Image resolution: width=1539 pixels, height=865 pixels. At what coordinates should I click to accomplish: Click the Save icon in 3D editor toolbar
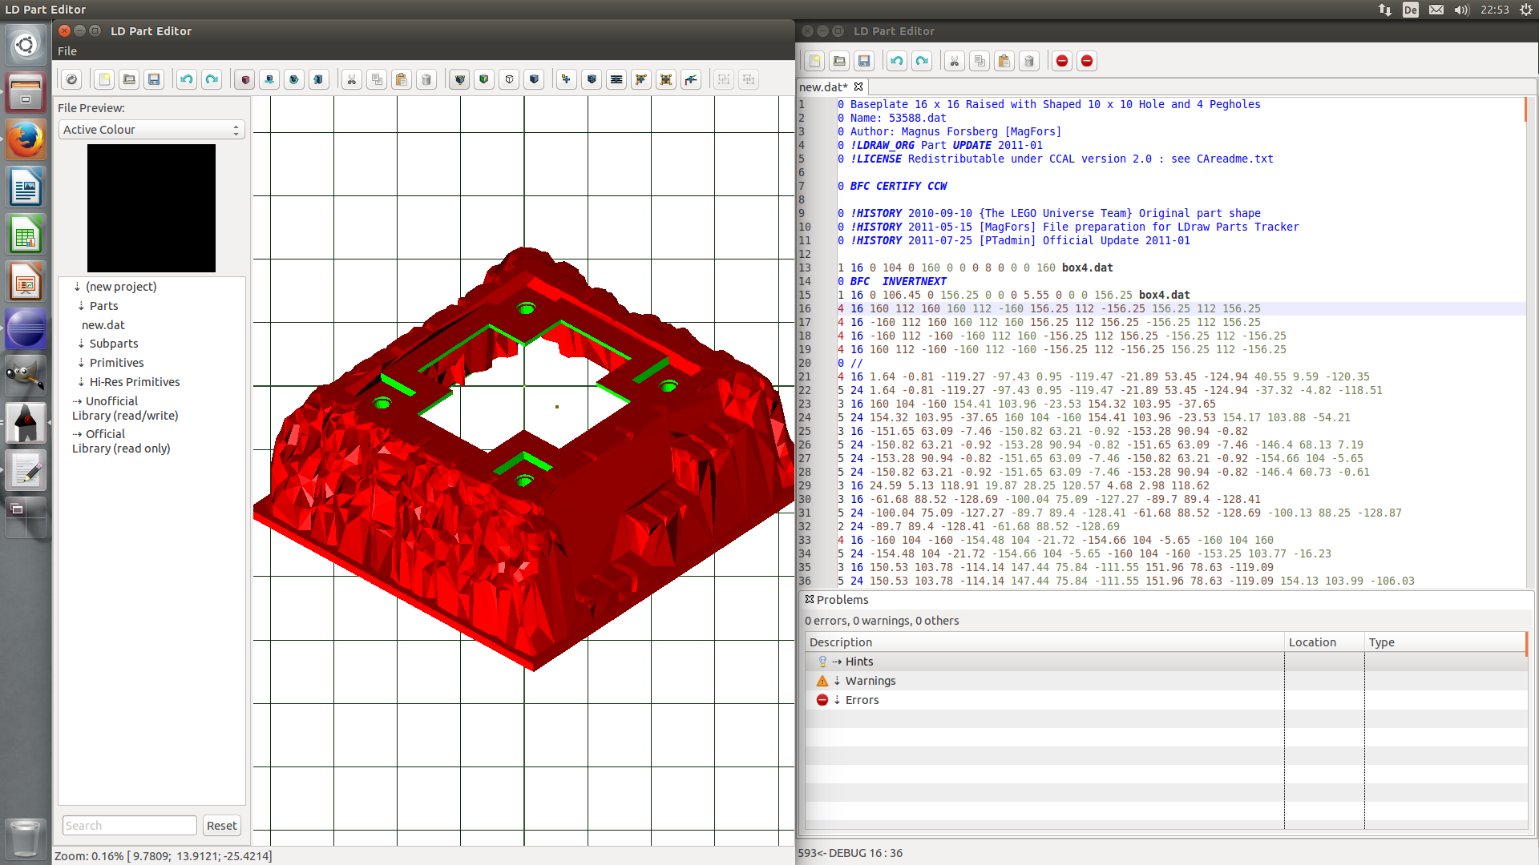(154, 79)
